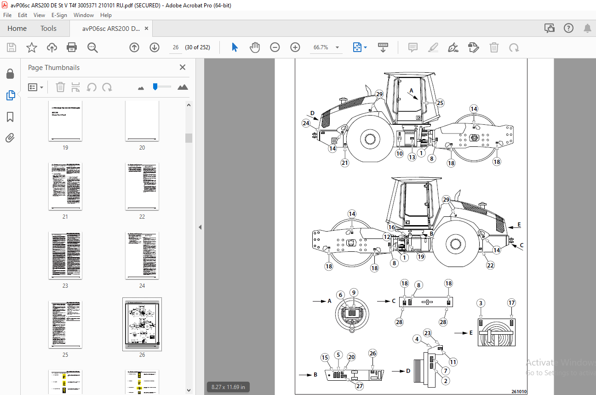Switch to the Home tab

click(17, 29)
